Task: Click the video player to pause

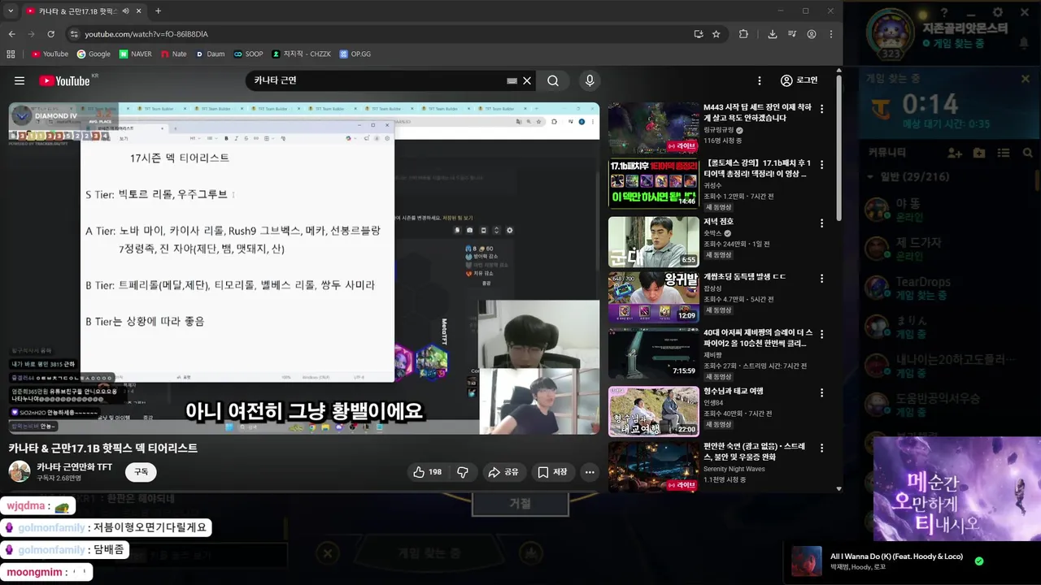Action: (303, 268)
